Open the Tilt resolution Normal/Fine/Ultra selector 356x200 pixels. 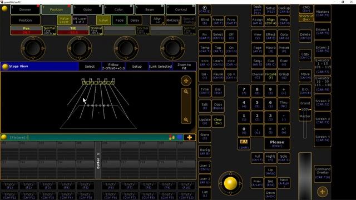coord(96,31)
